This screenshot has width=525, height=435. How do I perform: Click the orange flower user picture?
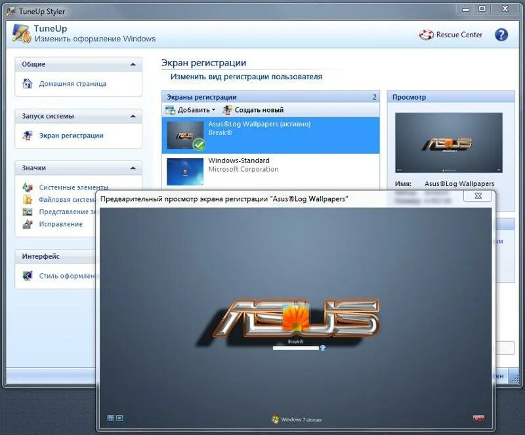pos(296,317)
